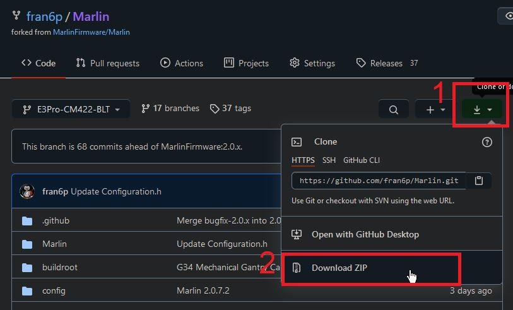The height and width of the screenshot is (310, 513).
Task: Click the help question mark icon
Action: (486, 142)
